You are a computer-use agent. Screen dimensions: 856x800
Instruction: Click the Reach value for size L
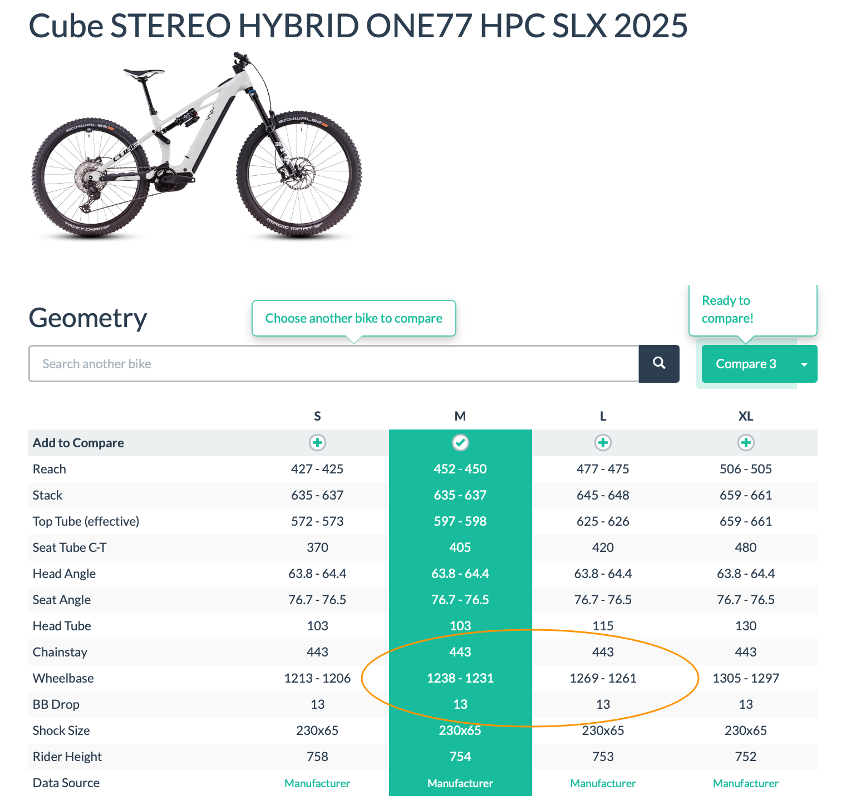pyautogui.click(x=603, y=469)
